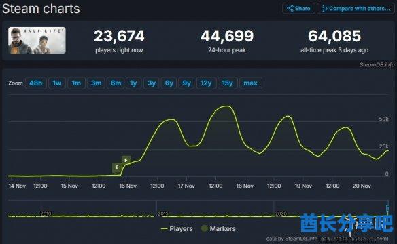Set chart zoom to 6y
This screenshot has width=397, height=244.
click(169, 83)
